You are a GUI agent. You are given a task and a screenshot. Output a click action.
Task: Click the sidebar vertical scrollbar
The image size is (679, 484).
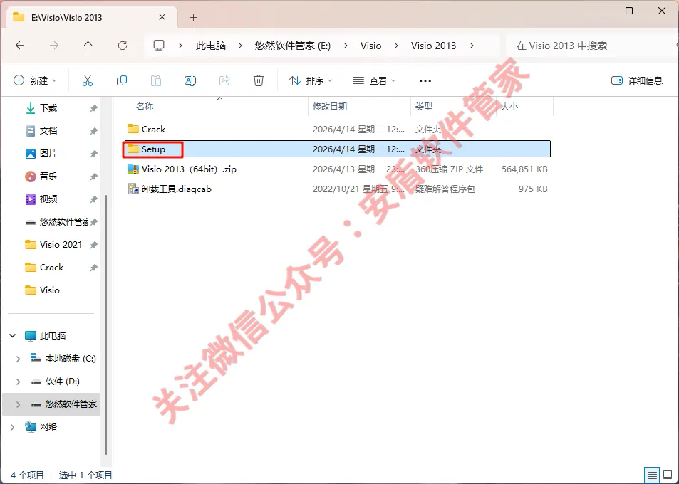[x=107, y=325]
